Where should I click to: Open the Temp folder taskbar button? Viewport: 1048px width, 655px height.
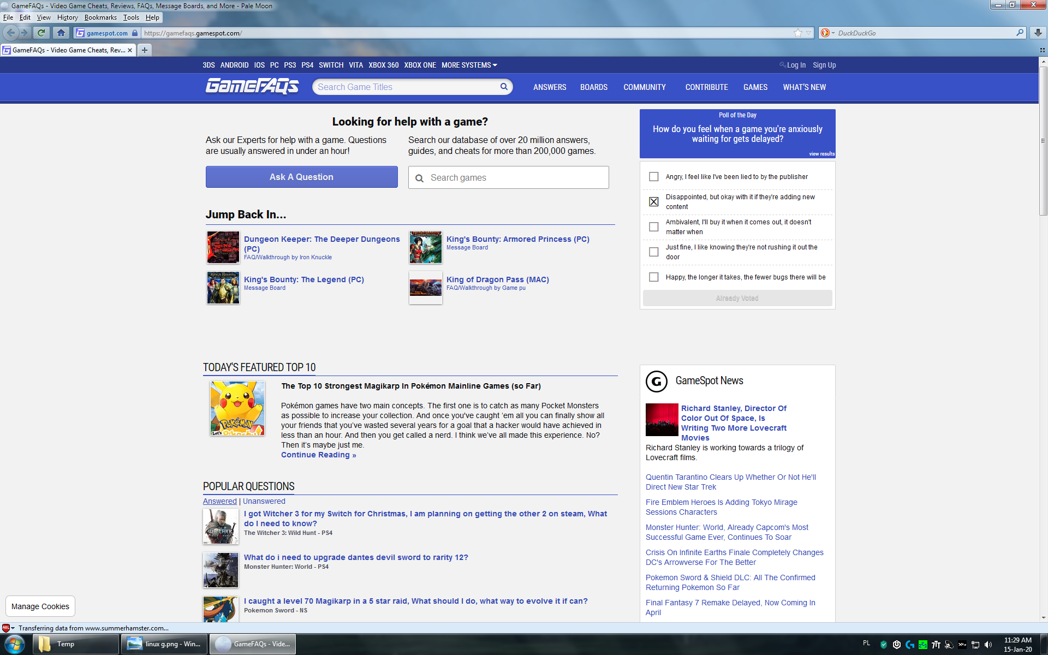coord(76,644)
